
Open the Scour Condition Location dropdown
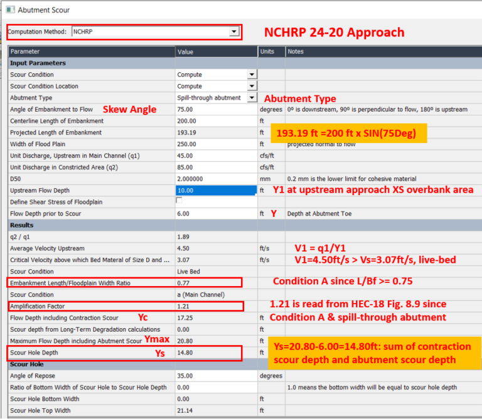pos(252,87)
